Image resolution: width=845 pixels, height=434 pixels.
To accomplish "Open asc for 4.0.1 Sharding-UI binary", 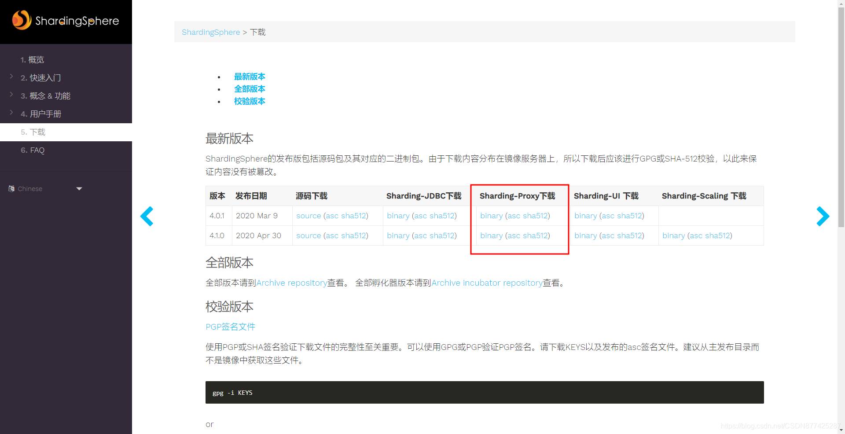I will coord(608,216).
